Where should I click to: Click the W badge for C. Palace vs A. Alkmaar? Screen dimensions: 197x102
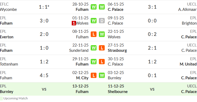102,7
